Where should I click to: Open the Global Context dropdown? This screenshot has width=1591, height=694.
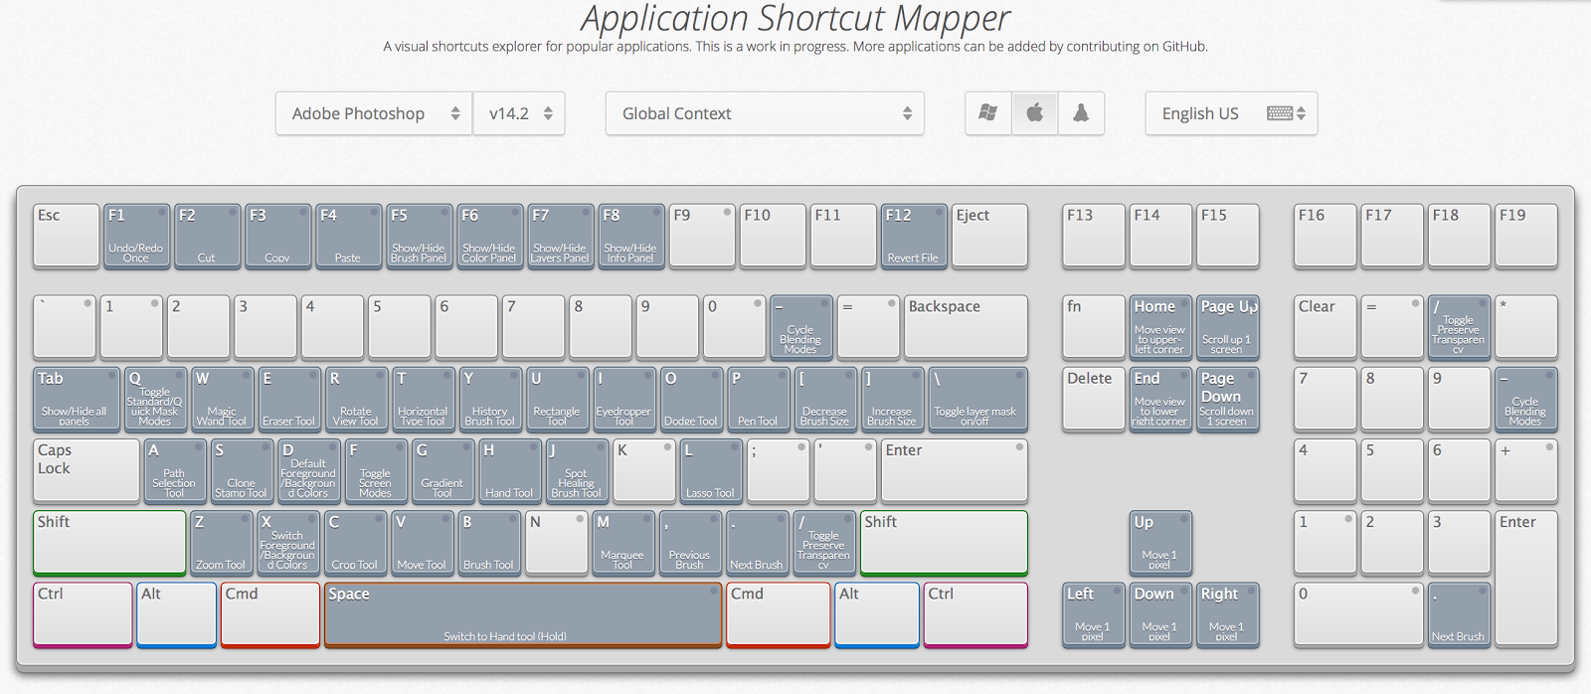765,113
